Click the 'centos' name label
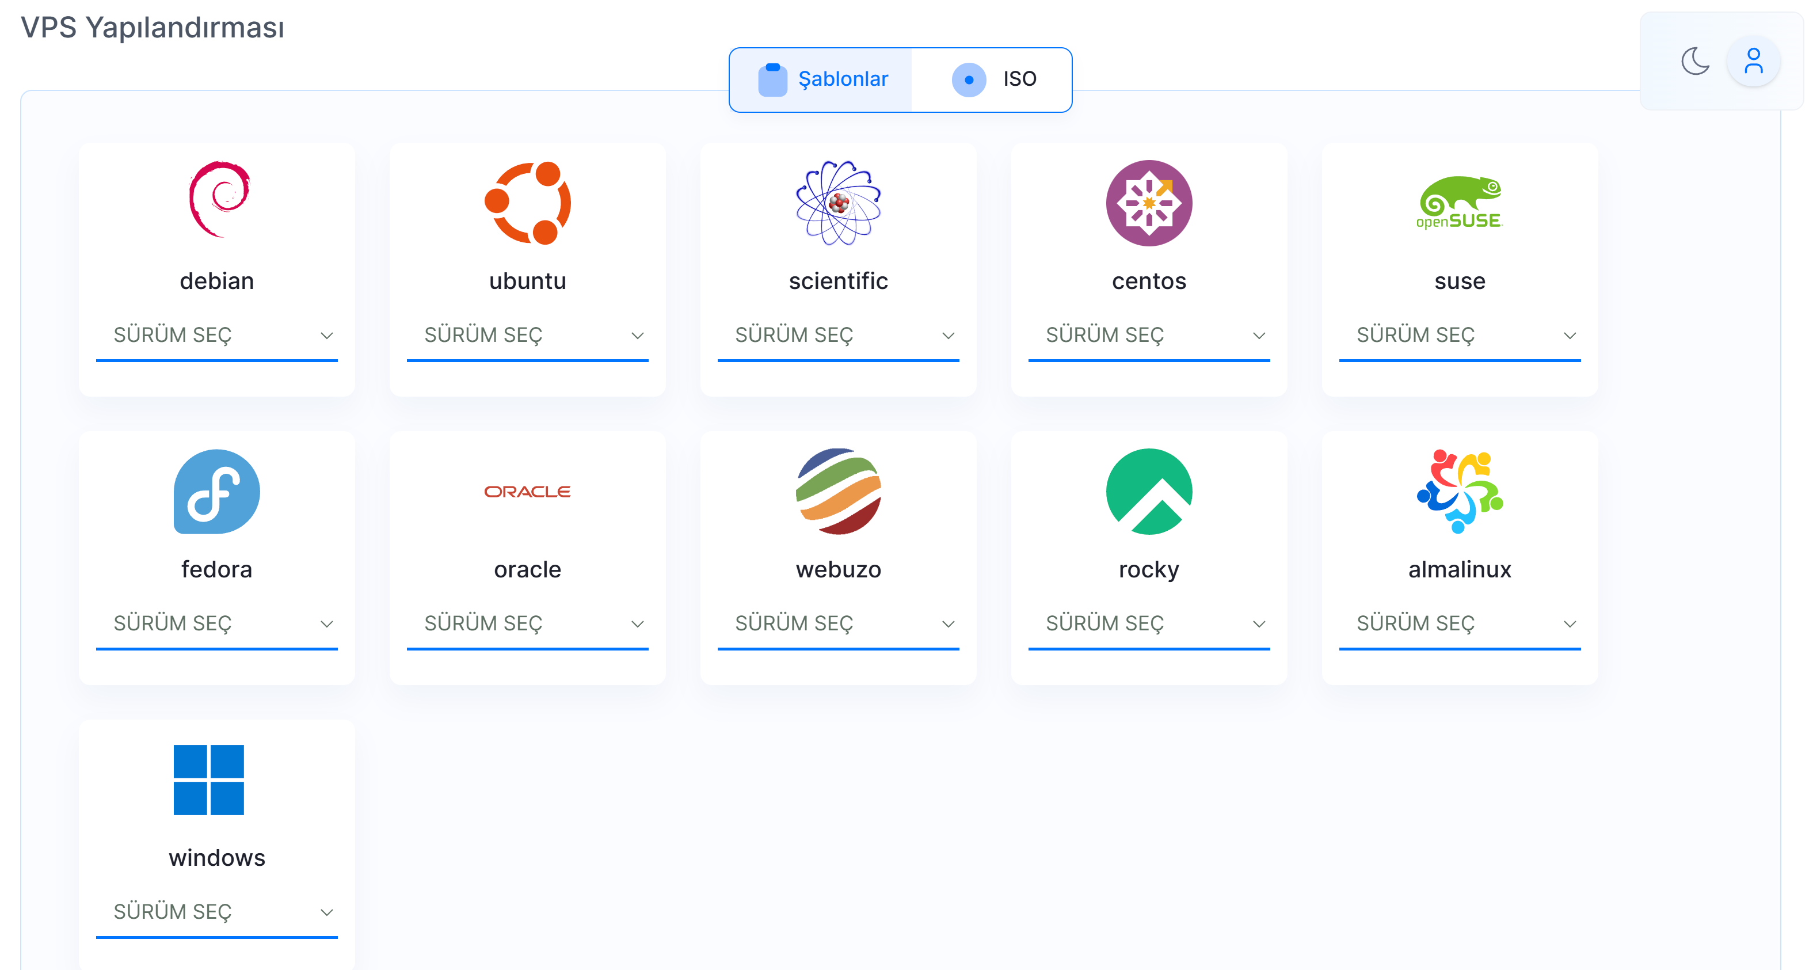1813x970 pixels. pos(1149,281)
